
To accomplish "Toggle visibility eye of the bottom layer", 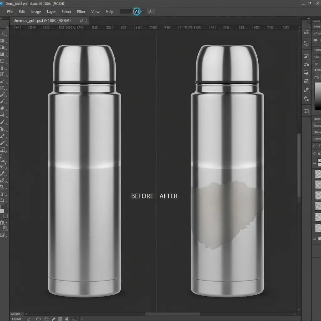I will (x=314, y=239).
